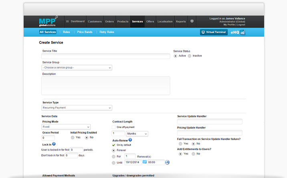Viewport: 287px width, 178px height.
Task: Open the Pricing Mode dropdown
Action: 66,127
